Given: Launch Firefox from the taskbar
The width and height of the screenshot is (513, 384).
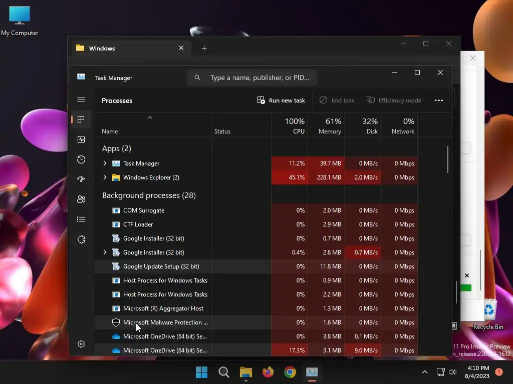Looking at the screenshot, I should [268, 372].
